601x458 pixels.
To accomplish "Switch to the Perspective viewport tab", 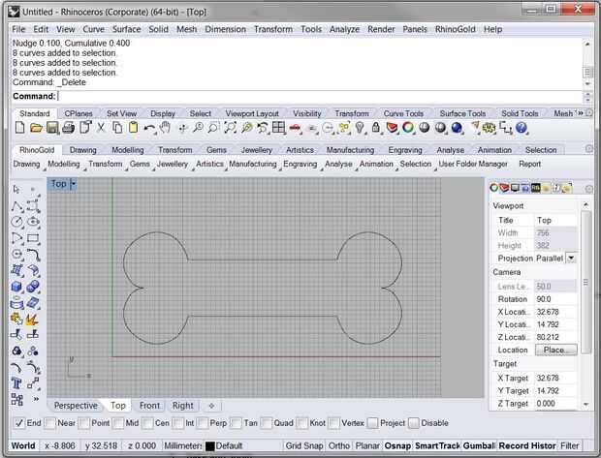I will (76, 406).
